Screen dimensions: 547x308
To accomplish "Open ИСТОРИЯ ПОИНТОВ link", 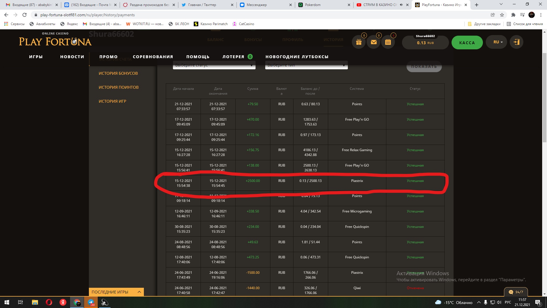I will [119, 87].
